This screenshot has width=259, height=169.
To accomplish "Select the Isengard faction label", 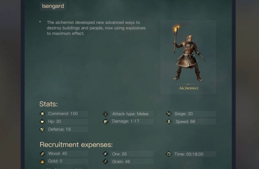I will [53, 6].
